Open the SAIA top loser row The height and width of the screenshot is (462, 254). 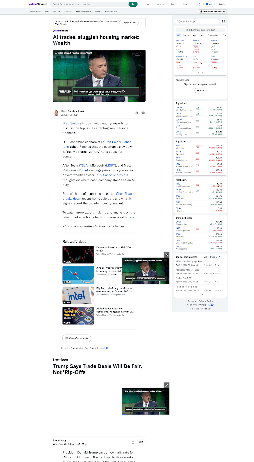[199, 147]
